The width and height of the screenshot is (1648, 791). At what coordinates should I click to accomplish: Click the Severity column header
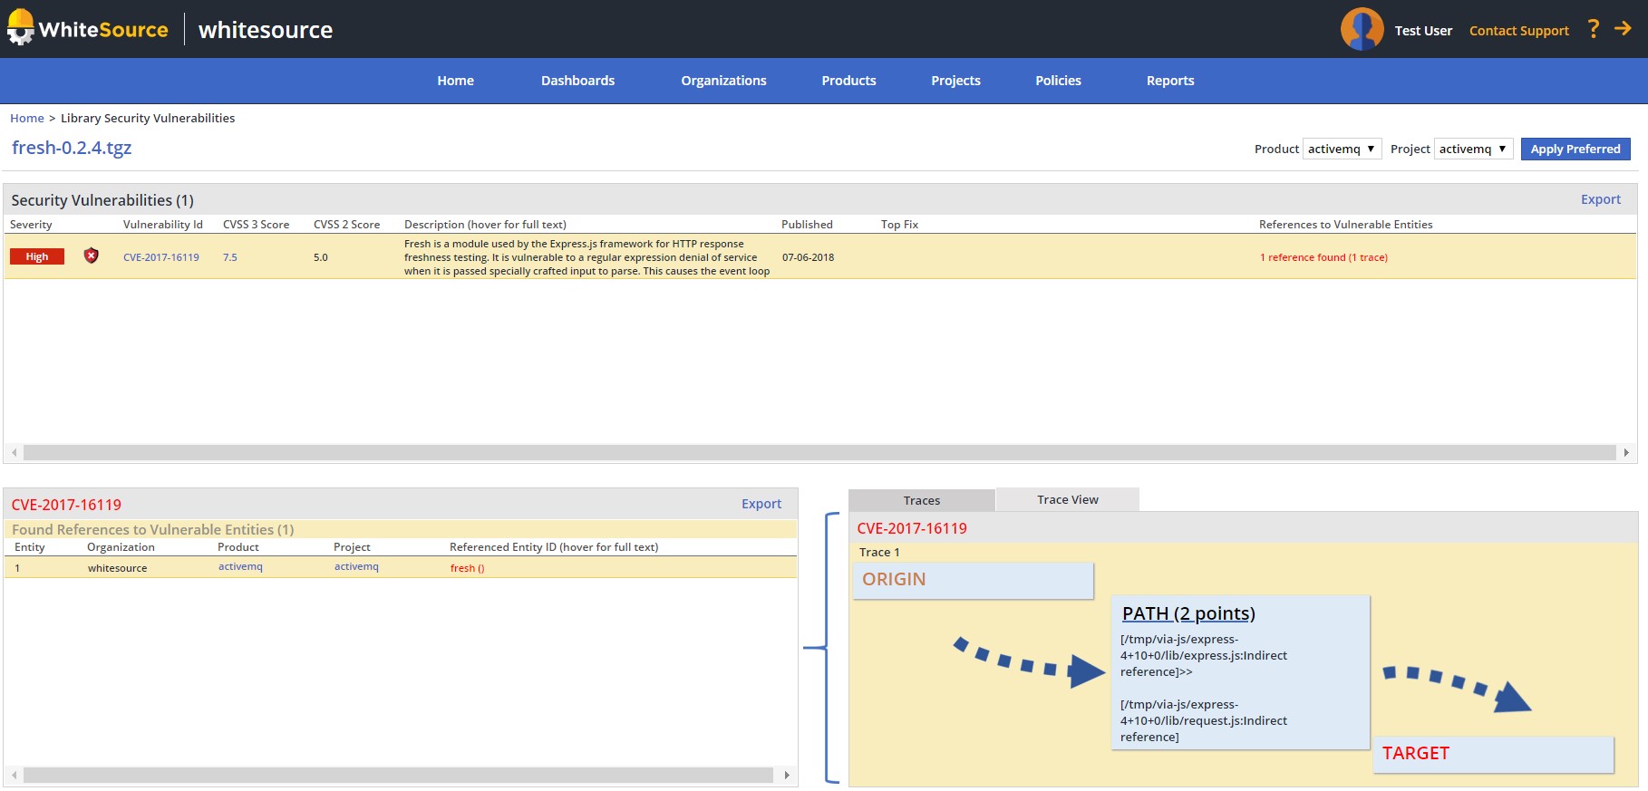pos(31,225)
